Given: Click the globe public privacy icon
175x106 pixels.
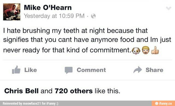Looking at the screenshot, I should tap(93, 16).
